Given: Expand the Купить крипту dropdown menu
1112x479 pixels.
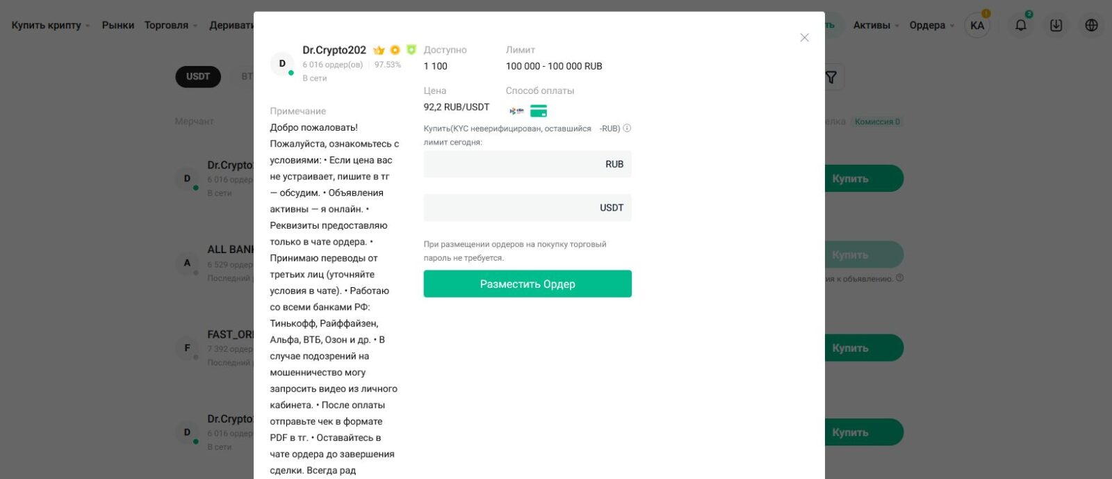Looking at the screenshot, I should (x=50, y=25).
